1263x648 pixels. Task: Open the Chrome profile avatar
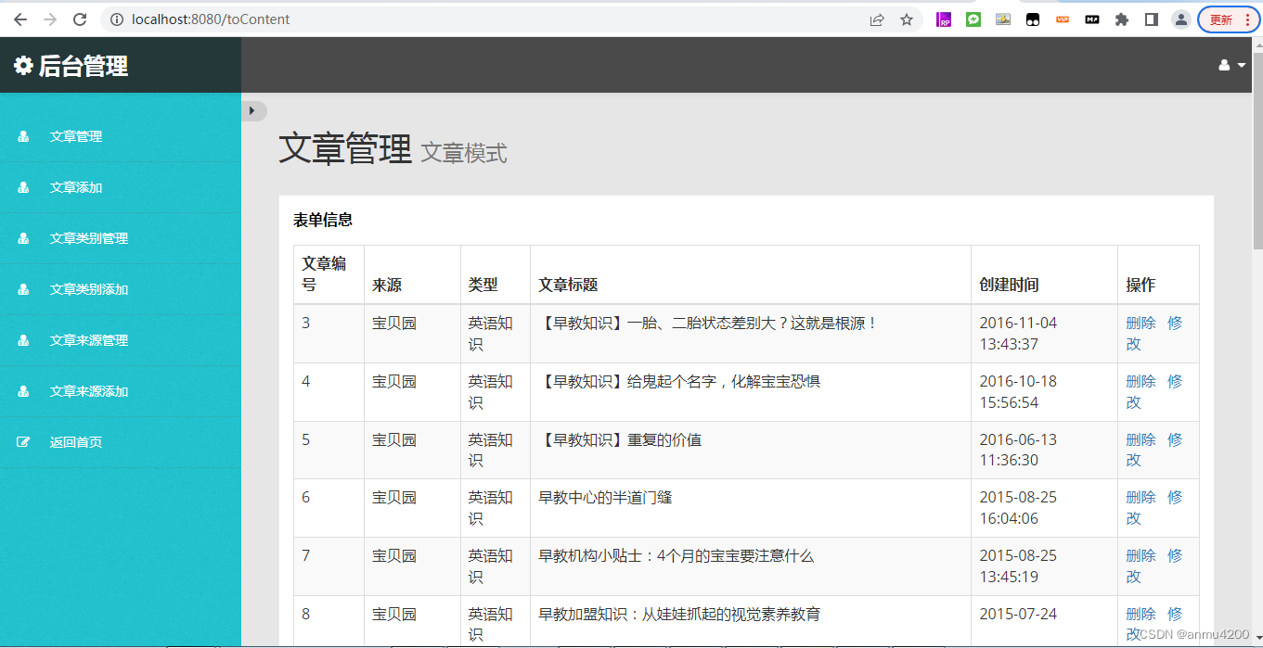pyautogui.click(x=1181, y=19)
